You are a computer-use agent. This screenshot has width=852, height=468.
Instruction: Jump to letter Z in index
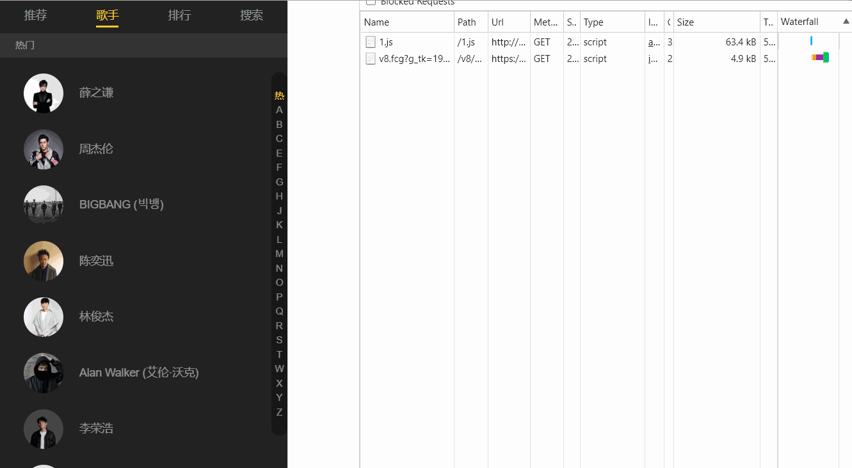[x=279, y=412]
